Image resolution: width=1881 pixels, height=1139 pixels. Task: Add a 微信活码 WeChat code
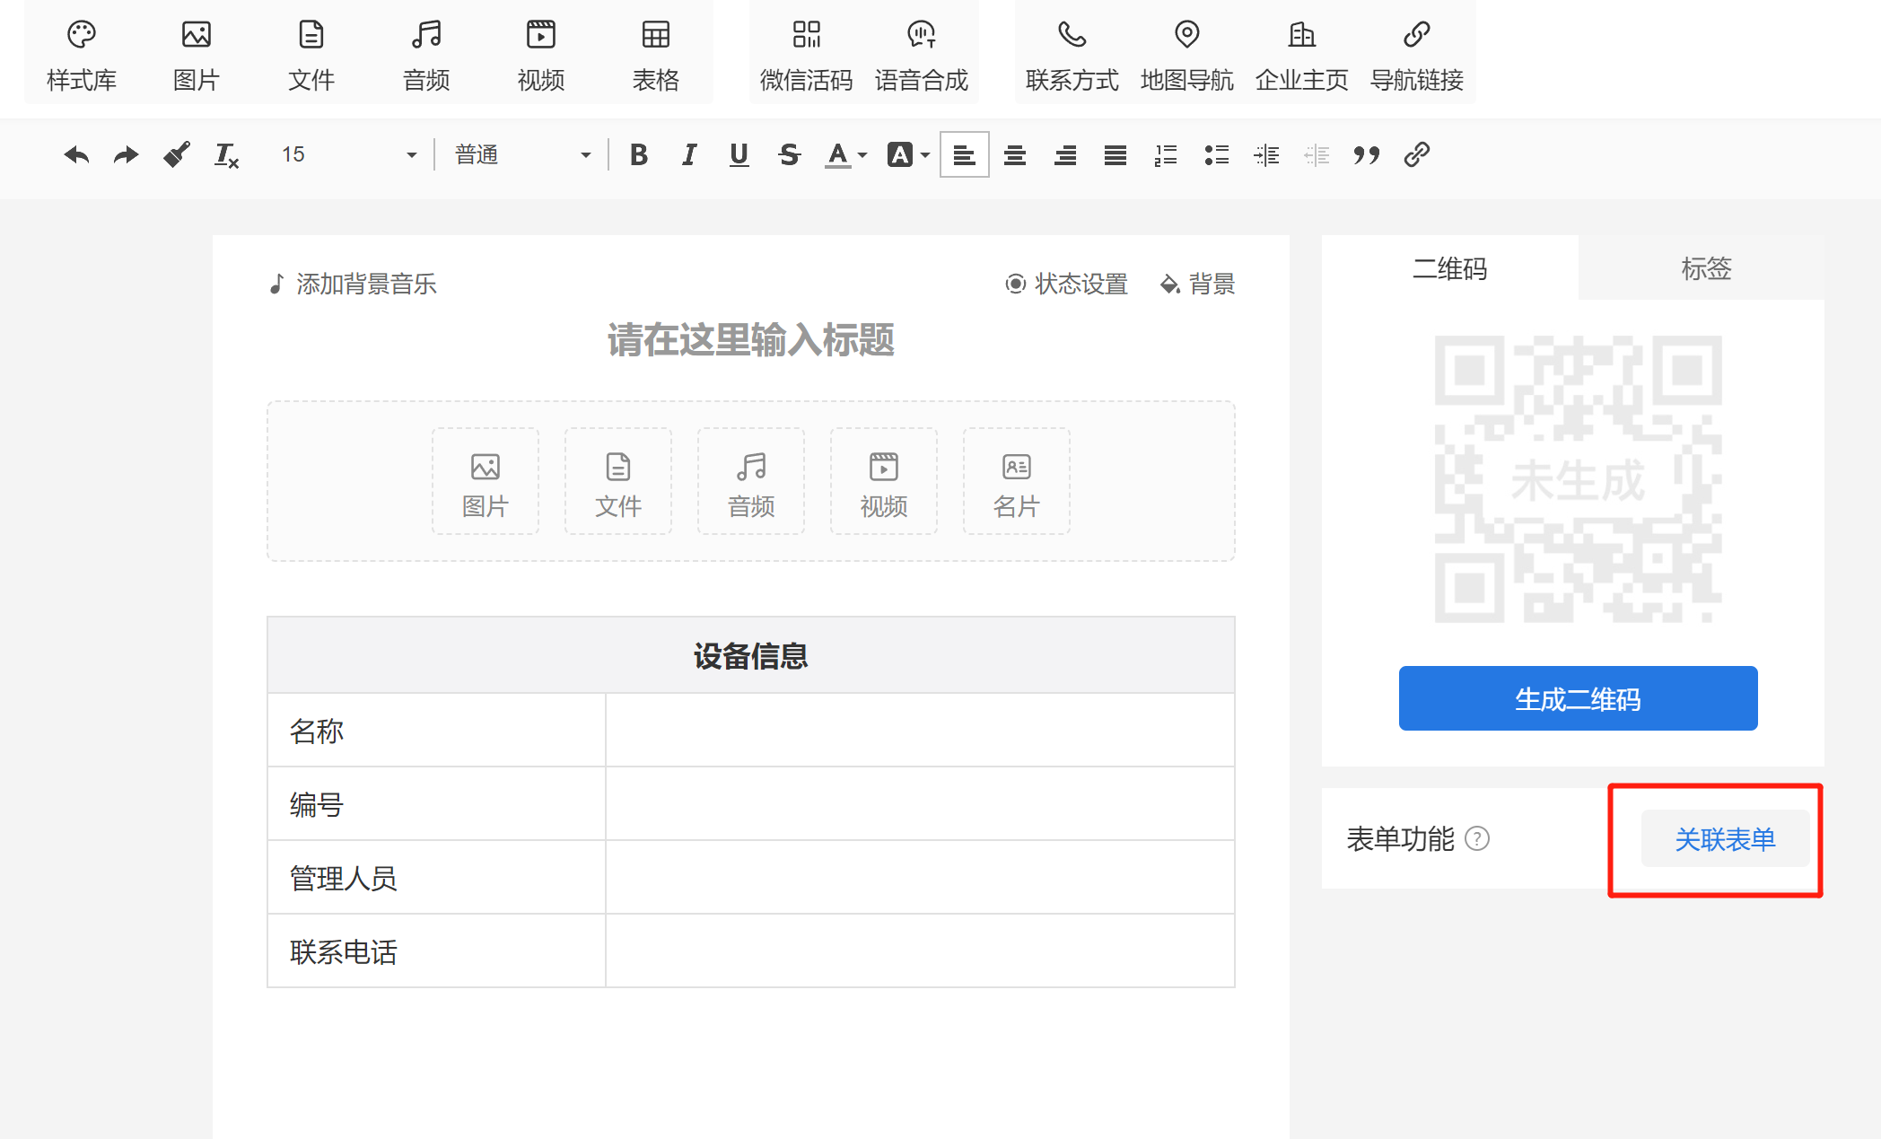(807, 56)
